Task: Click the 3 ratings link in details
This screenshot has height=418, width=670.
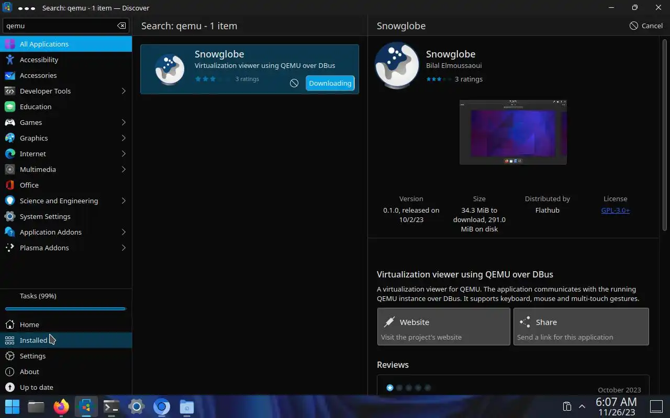Action: point(468,79)
